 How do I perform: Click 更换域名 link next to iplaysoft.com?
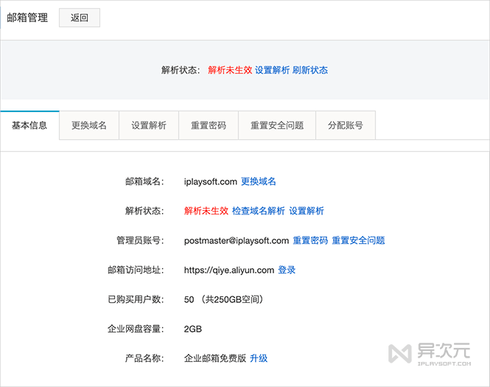(x=259, y=181)
